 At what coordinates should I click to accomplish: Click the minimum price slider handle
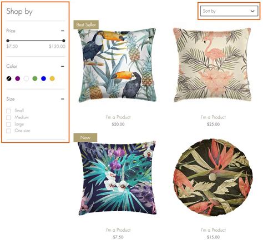(8, 41)
